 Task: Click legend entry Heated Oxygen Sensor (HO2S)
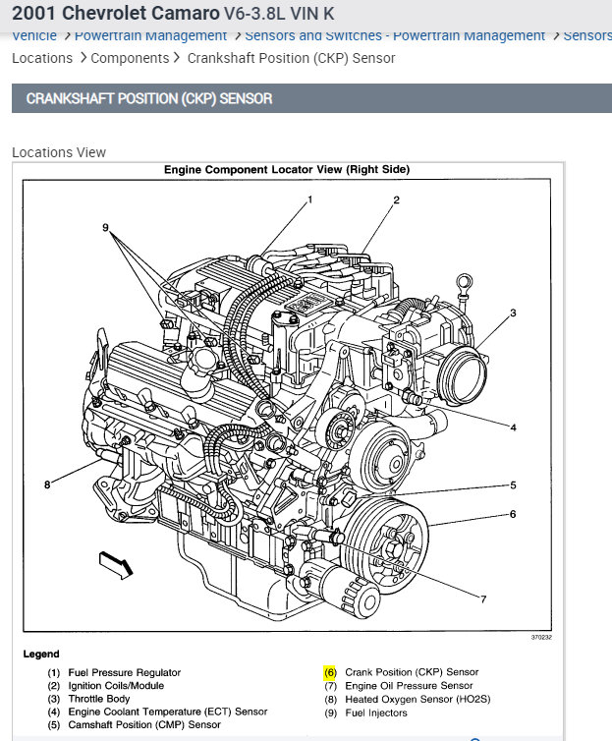click(x=417, y=700)
